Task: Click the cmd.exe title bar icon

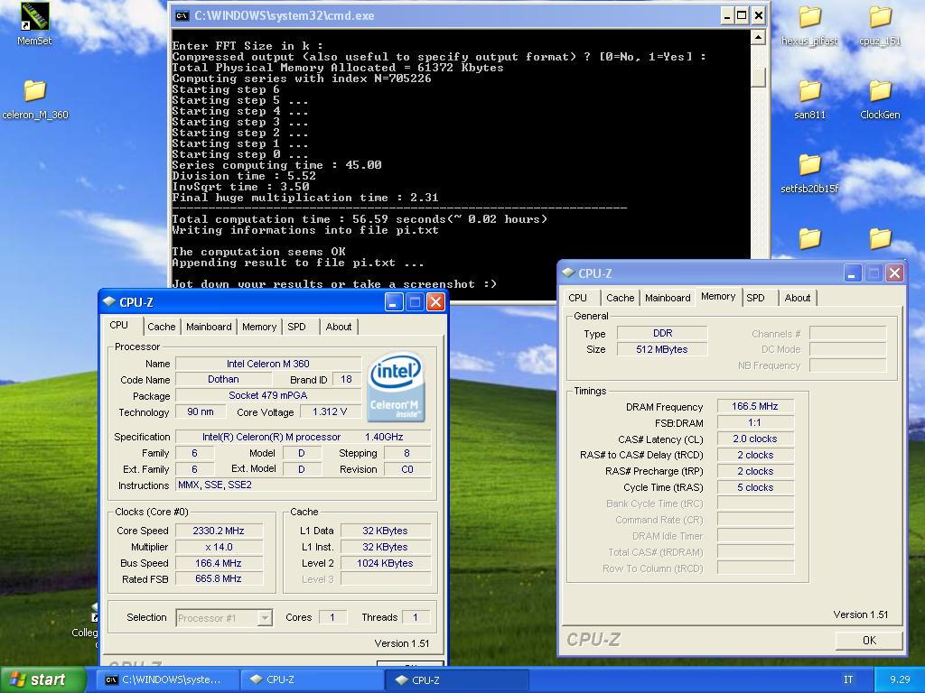Action: point(182,16)
